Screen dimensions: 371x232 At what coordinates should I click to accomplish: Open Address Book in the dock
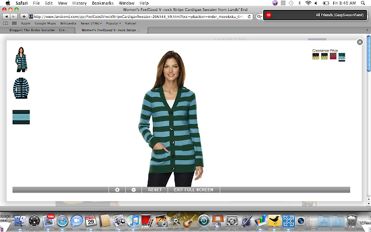point(105,222)
